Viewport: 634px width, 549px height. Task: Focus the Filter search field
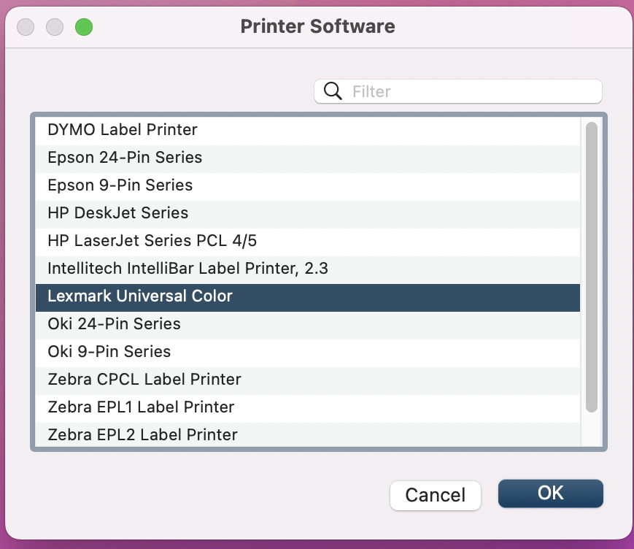pyautogui.click(x=457, y=91)
